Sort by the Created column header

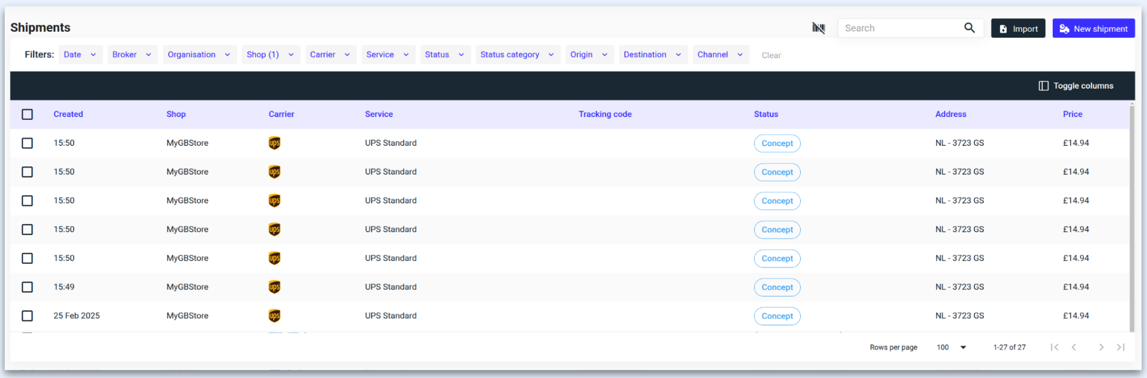tap(68, 115)
